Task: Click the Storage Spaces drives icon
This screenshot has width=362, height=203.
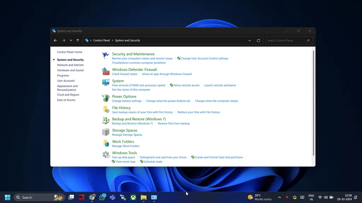Action: point(106,132)
